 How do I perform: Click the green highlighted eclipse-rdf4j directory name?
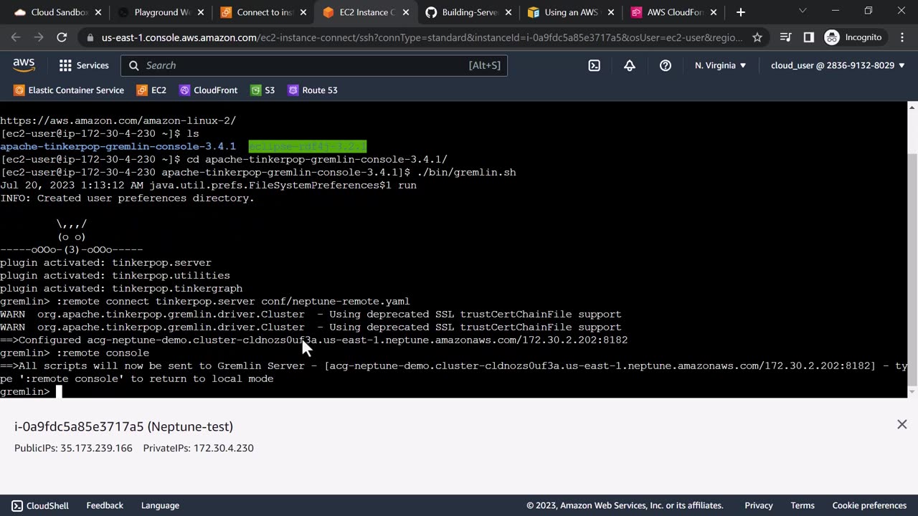tap(308, 146)
